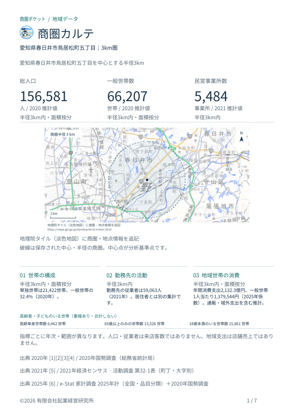Image resolution: width=294 pixels, height=416 pixels.
Task: Click the 指標ごとに年次・範囲が異なります disclaimer
Action: click(146, 340)
